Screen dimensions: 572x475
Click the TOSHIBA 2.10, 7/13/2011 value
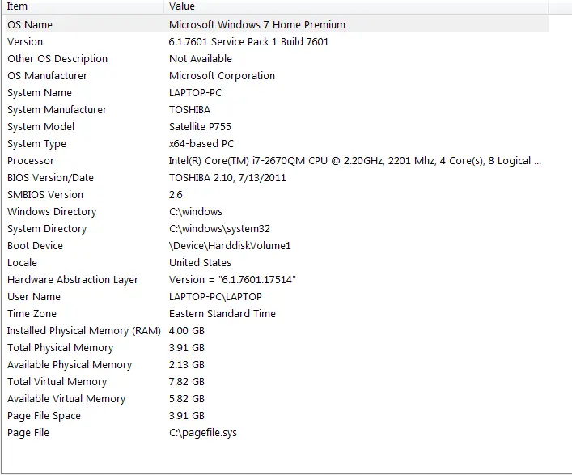pyautogui.click(x=227, y=178)
